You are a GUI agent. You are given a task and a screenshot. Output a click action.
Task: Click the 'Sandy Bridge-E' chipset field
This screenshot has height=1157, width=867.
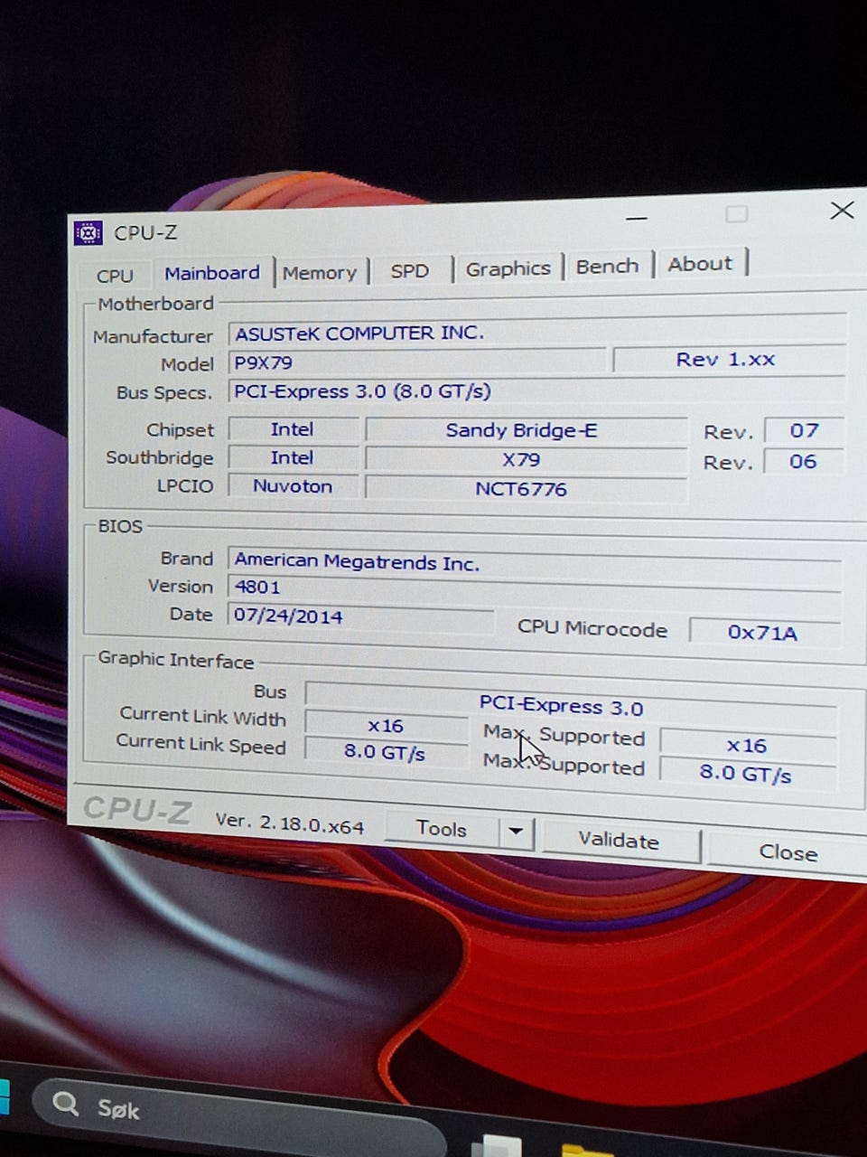coord(525,430)
